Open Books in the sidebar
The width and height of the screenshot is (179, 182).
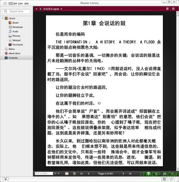click(16, 23)
